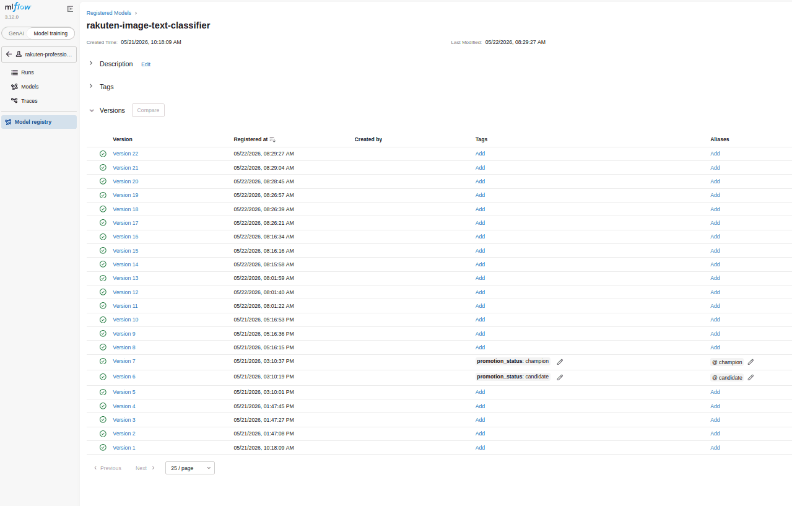Screen dimensions: 792x506
Task: Add a tag to Version 1
Action: (x=480, y=448)
